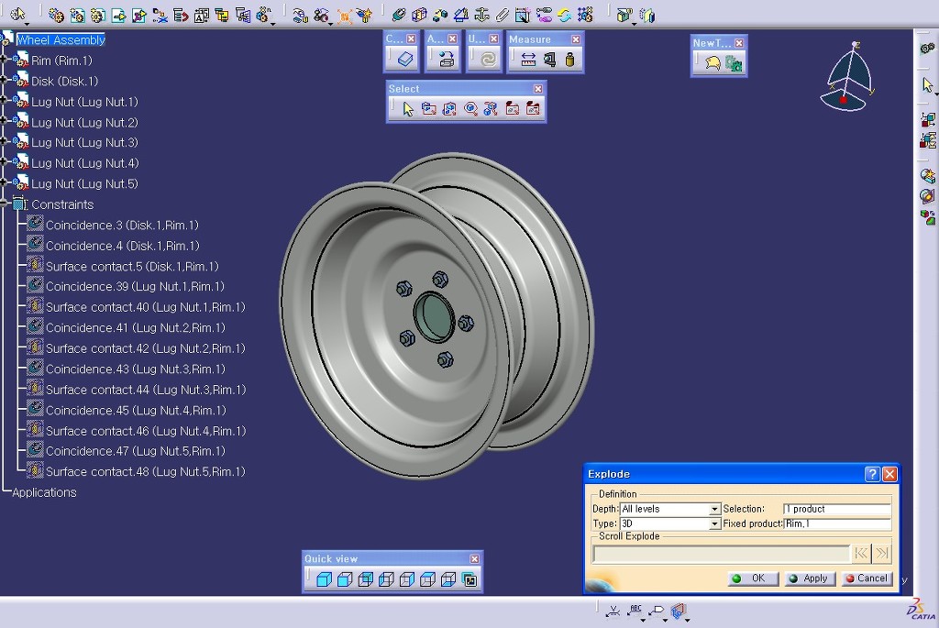Image resolution: width=939 pixels, height=628 pixels.
Task: Select Coincidence.3 (Disk.1,Rim.1) constraint
Action: 122,226
